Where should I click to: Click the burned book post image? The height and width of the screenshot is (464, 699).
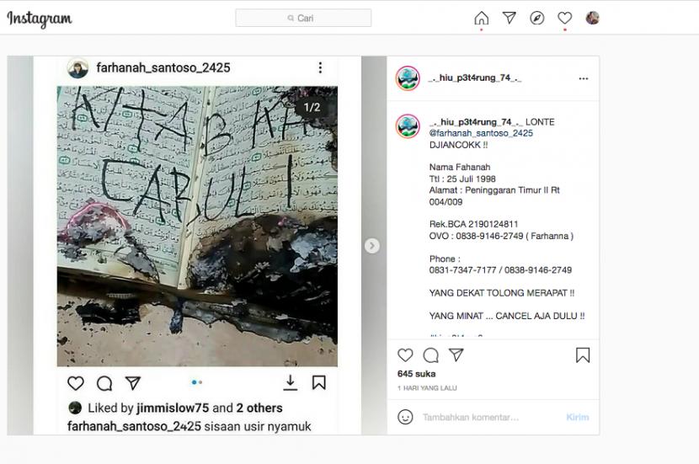pos(197,226)
